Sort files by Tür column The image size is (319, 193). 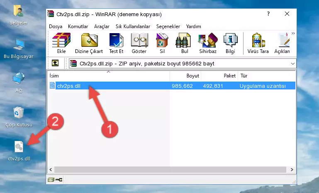tap(266, 75)
